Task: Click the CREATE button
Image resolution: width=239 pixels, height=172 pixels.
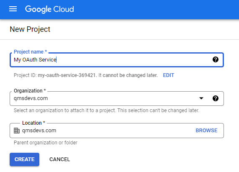Action: (x=24, y=159)
